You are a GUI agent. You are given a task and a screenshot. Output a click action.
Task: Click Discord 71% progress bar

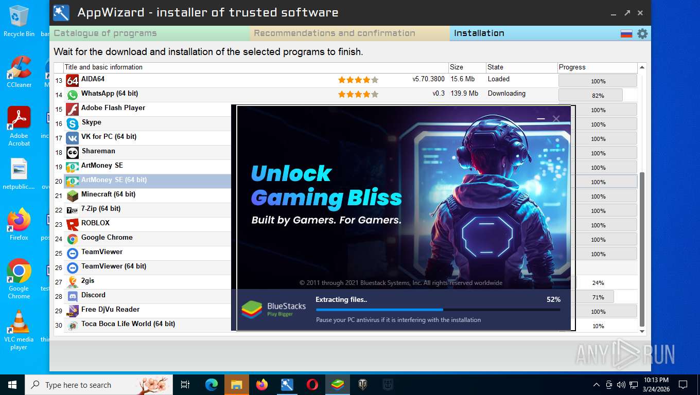(598, 297)
